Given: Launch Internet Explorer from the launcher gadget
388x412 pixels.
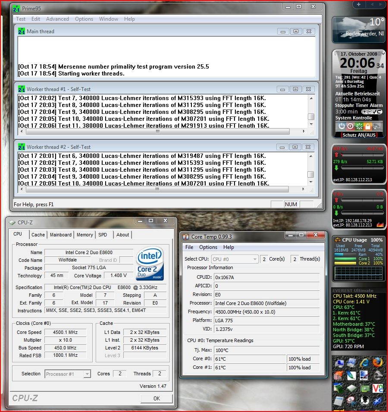Looking at the screenshot, I should click(364, 363).
